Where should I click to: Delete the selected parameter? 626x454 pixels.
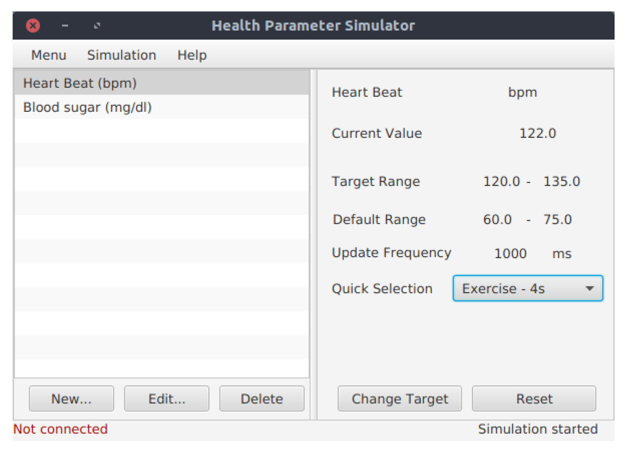pos(262,399)
